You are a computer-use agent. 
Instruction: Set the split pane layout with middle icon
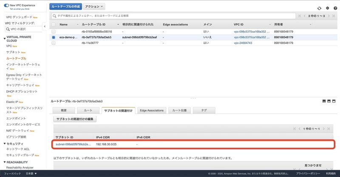pos(329,101)
